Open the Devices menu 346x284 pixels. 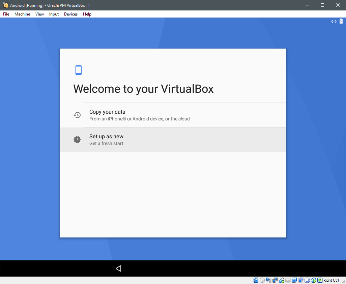(70, 14)
